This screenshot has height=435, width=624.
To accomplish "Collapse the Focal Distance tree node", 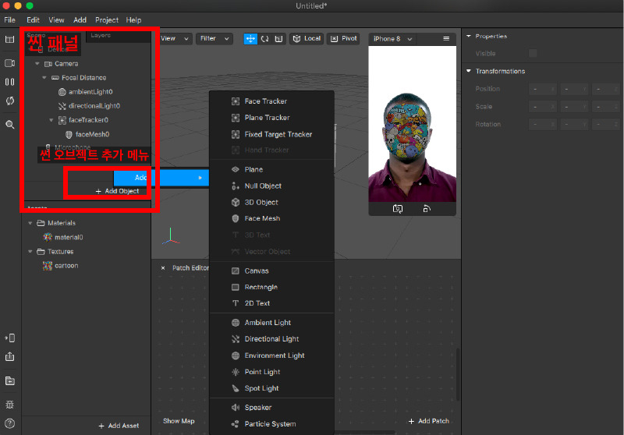I will point(44,77).
